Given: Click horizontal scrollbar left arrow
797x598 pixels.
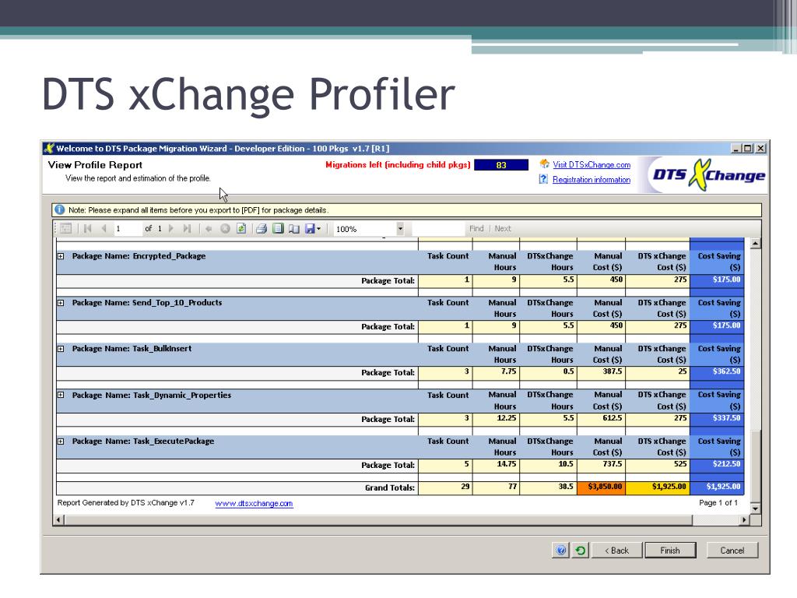Looking at the screenshot, I should (58, 519).
